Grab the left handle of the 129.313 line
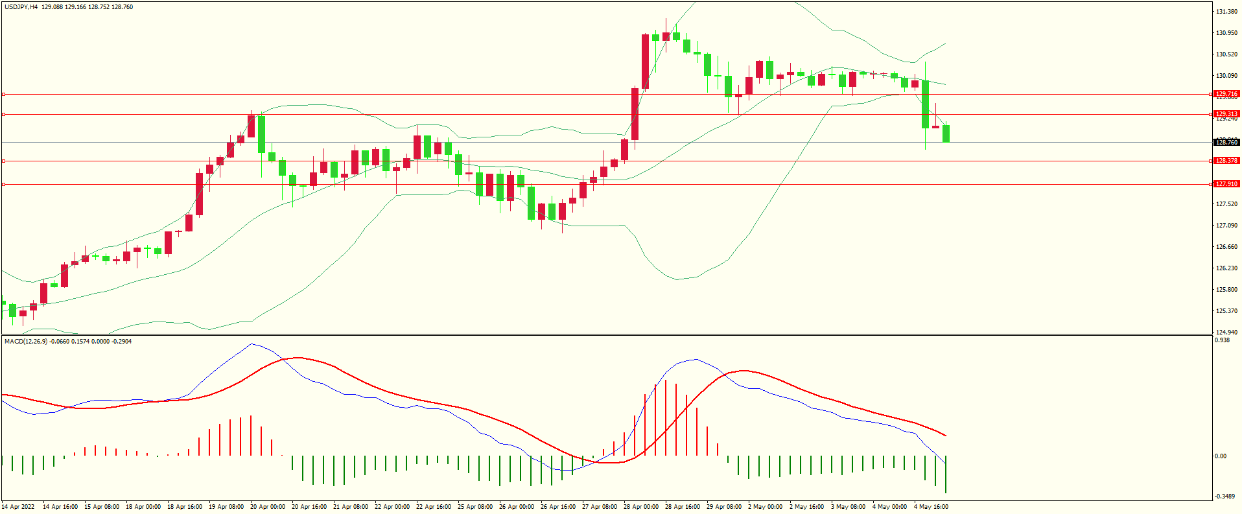 pos(3,114)
